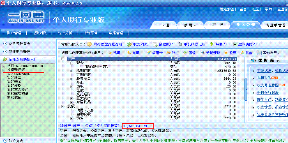Click the 理财提示 panel collapse arrow
The width and height of the screenshot is (288, 143).
(x=246, y=89)
